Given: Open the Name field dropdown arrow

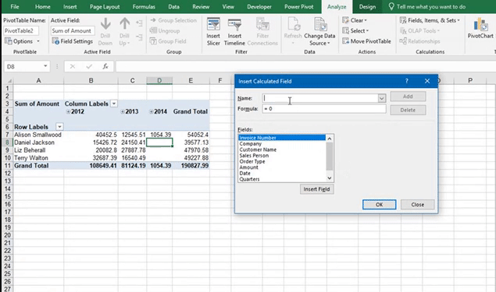Looking at the screenshot, I should [382, 98].
